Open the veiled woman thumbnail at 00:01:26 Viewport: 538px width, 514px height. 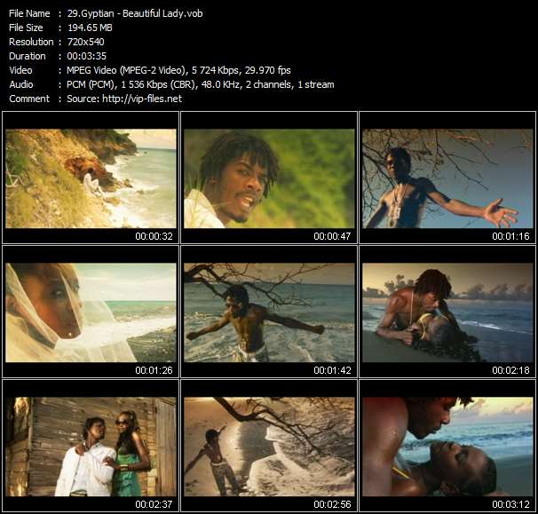(x=91, y=312)
